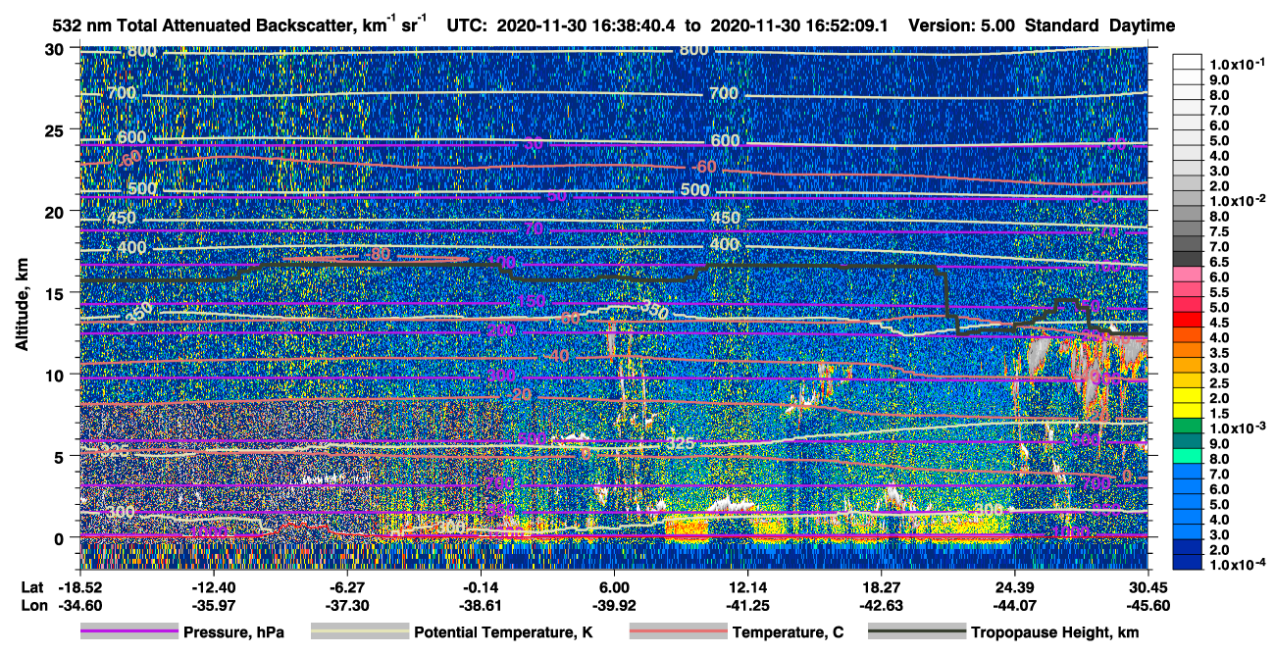The image size is (1275, 654).
Task: Click the magenta Pressure legend line swatch
Action: click(x=129, y=632)
